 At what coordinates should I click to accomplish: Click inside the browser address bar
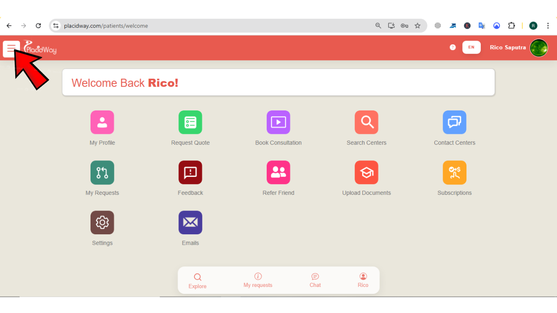pyautogui.click(x=174, y=26)
